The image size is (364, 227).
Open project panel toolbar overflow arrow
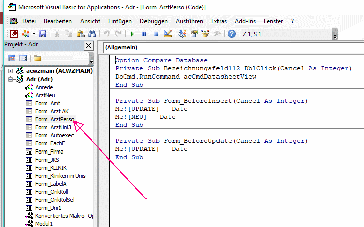point(91,58)
